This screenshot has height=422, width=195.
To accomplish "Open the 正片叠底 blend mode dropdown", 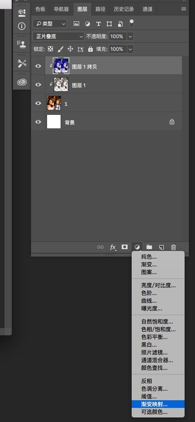I will tap(58, 36).
